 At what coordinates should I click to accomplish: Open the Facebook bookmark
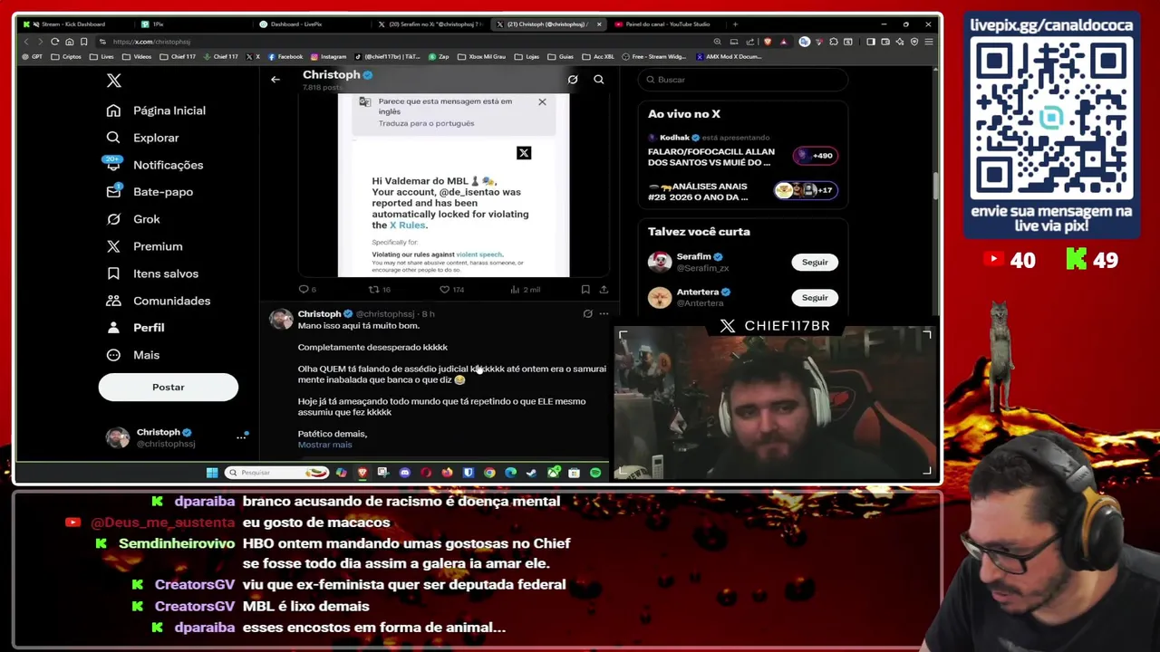tap(285, 57)
